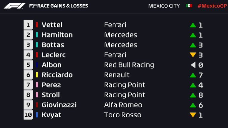Click Kvyat's yellow loss arrow
This screenshot has width=228, height=128.
pos(193,115)
